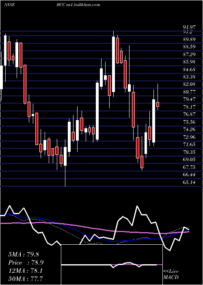
Task: Click the 67.75 price axis label
Action: tap(189, 167)
